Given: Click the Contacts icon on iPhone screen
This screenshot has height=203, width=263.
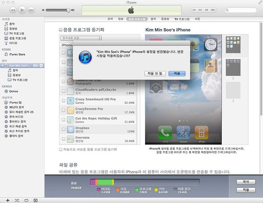Looking at the screenshot, I should pos(211,66).
